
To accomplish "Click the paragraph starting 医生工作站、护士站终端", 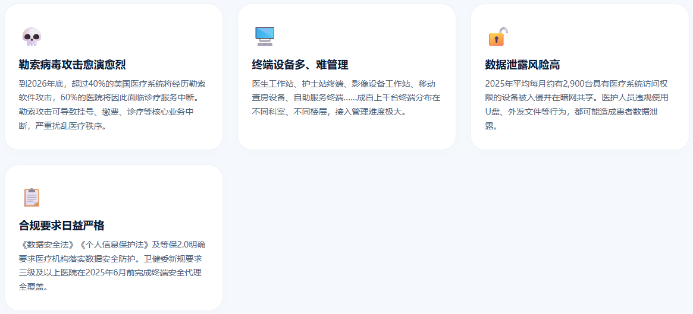I will click(x=346, y=97).
